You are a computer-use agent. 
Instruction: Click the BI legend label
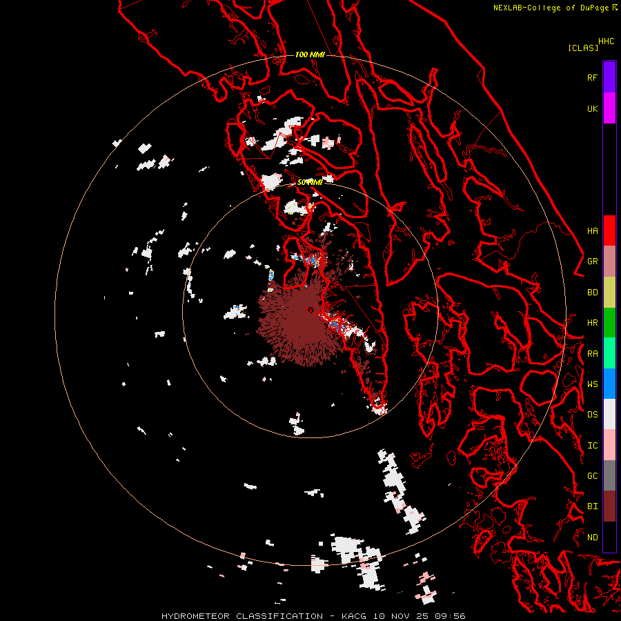point(592,506)
